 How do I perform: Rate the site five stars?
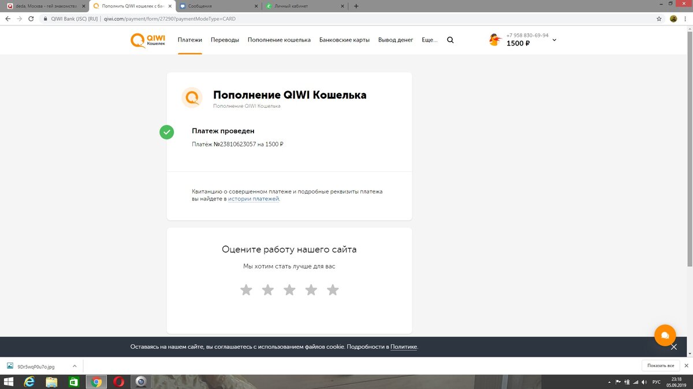click(x=333, y=290)
